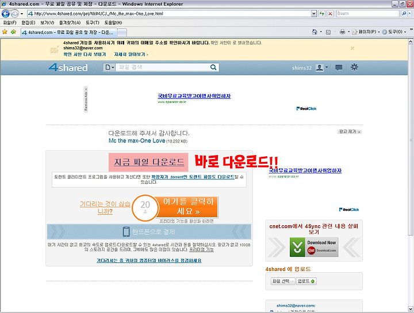Click the vertical scrollbar up arrow
This screenshot has height=313, width=414.
click(x=411, y=42)
